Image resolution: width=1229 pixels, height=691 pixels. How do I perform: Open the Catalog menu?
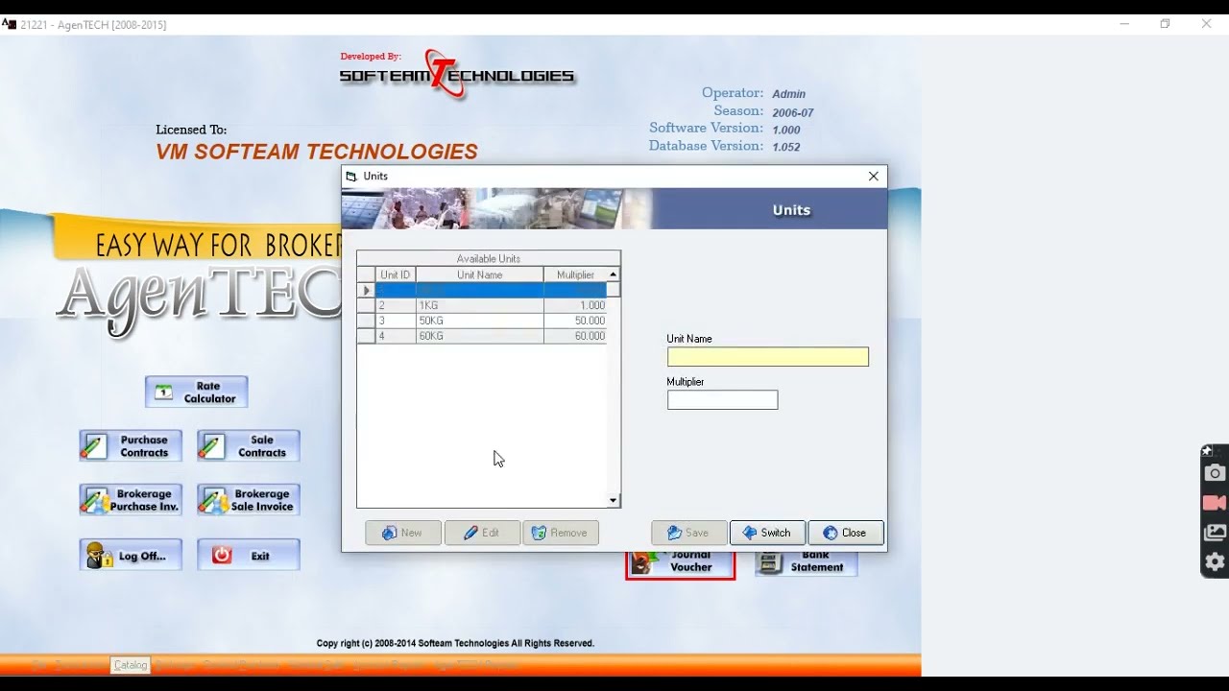click(x=131, y=664)
